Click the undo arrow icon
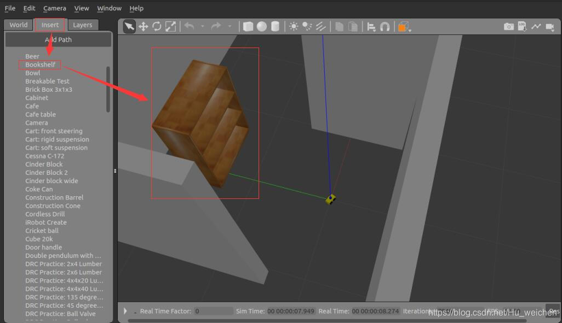Image resolution: width=562 pixels, height=323 pixels. (x=190, y=26)
